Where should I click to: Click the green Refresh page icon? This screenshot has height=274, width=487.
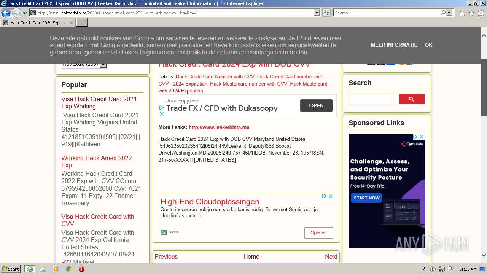[326, 13]
